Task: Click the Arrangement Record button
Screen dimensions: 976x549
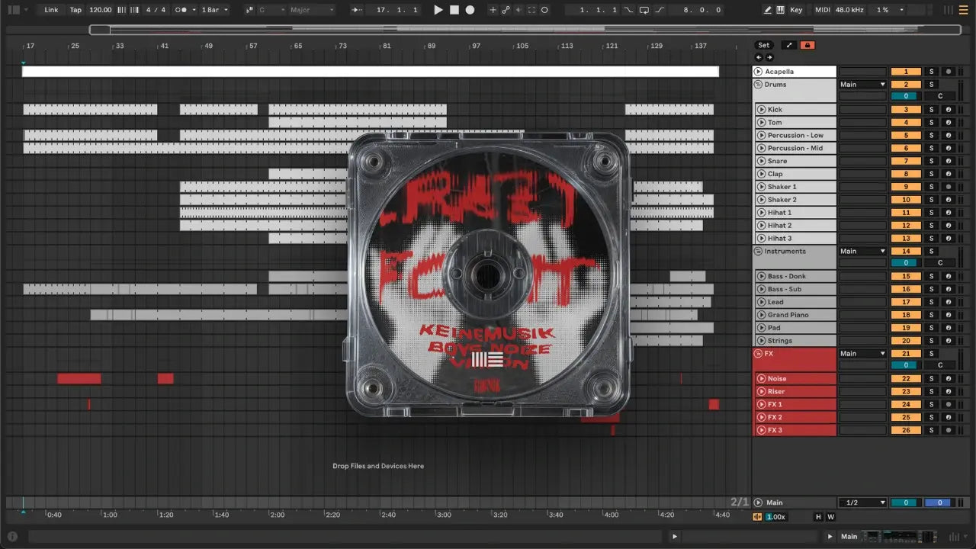Action: pos(470,10)
